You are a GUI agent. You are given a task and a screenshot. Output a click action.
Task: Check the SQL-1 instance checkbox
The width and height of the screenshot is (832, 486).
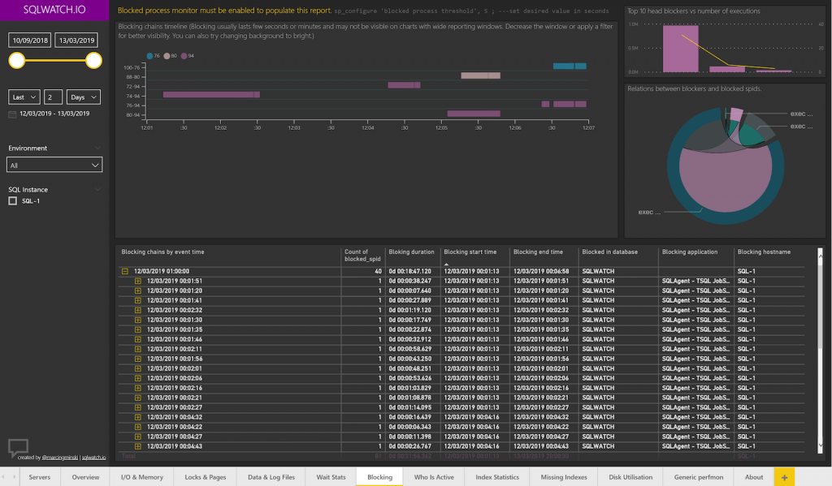coord(11,200)
